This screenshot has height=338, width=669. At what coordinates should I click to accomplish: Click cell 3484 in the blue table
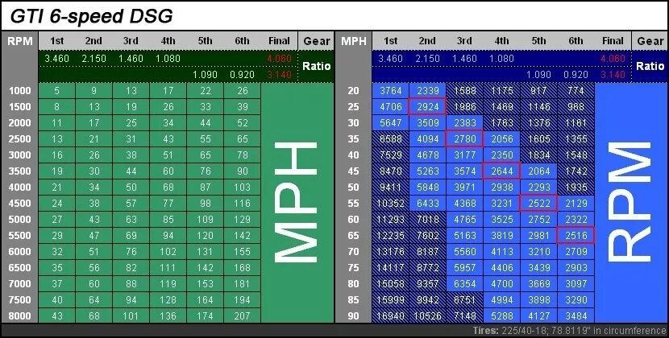(x=576, y=316)
